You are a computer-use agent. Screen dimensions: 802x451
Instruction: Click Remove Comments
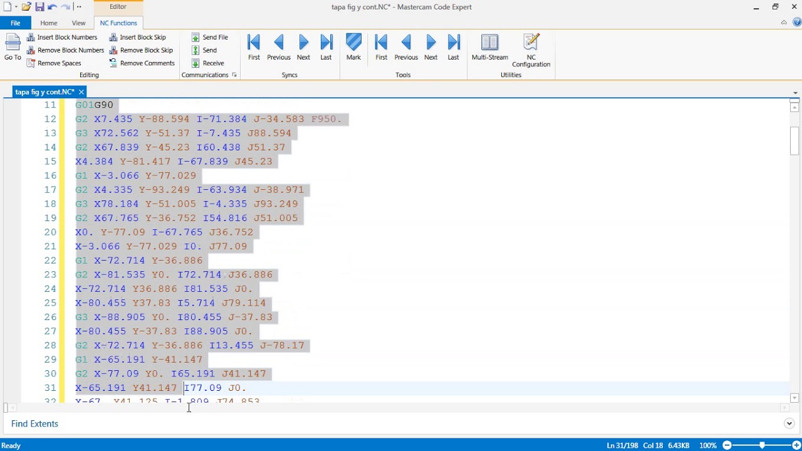pyautogui.click(x=142, y=63)
